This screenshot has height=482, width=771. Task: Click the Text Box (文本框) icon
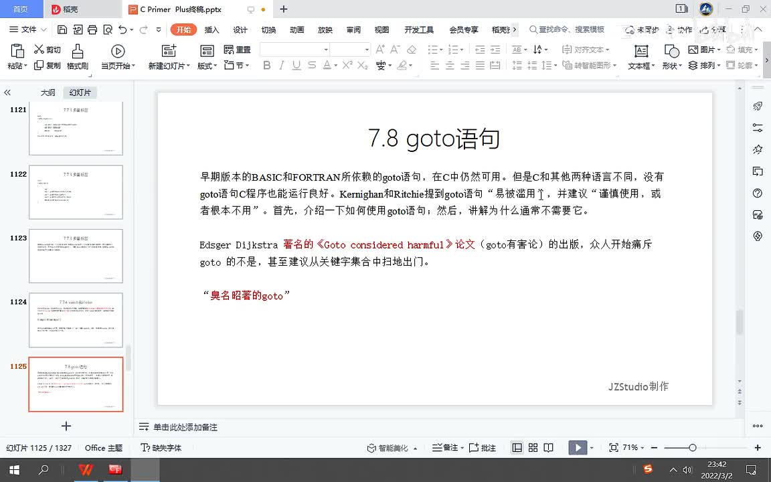[641, 51]
